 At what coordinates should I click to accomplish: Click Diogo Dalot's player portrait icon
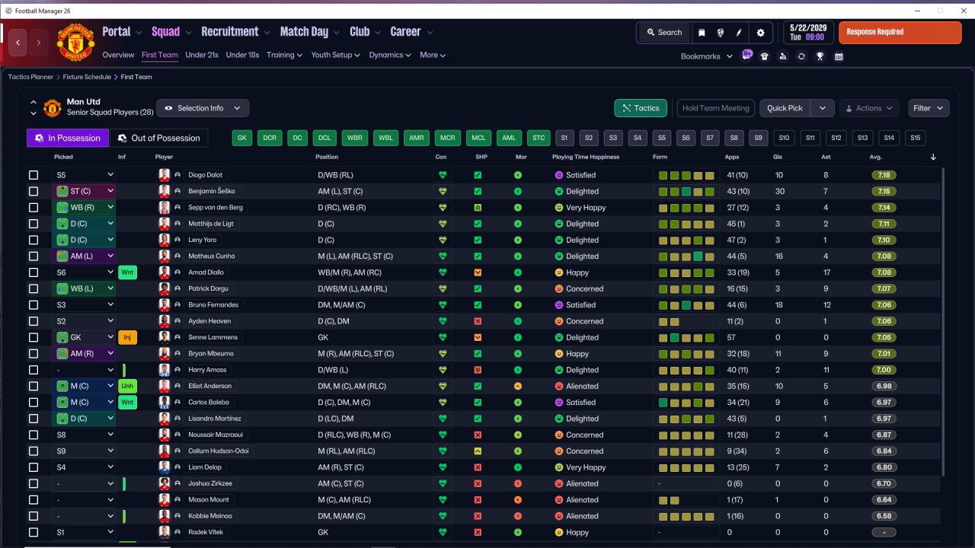(x=164, y=175)
